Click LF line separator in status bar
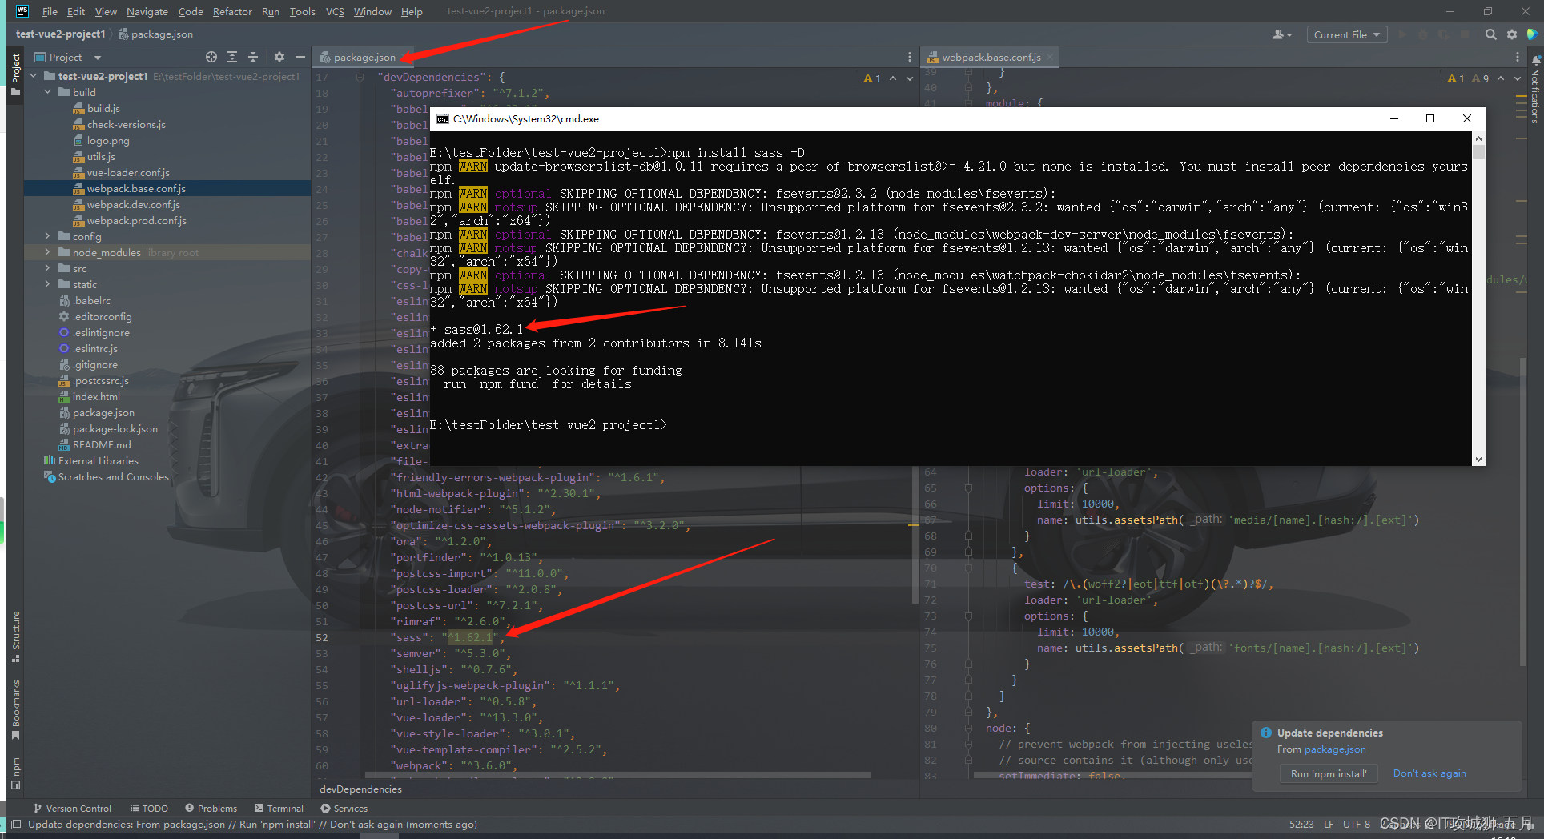Image resolution: width=1544 pixels, height=839 pixels. point(1328,824)
